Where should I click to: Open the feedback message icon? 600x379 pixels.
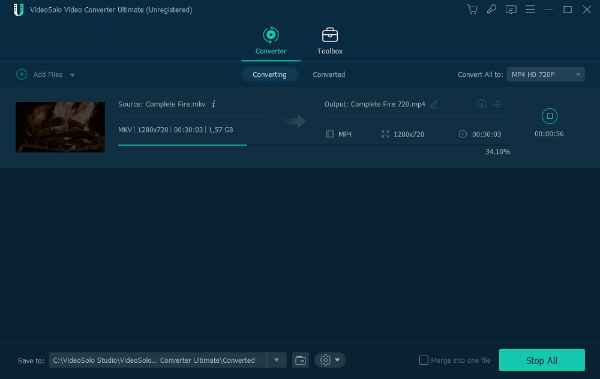pyautogui.click(x=511, y=10)
